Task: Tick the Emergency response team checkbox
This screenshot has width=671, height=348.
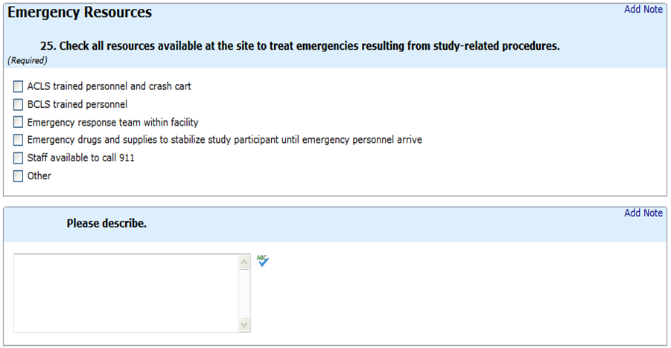Action: [19, 122]
